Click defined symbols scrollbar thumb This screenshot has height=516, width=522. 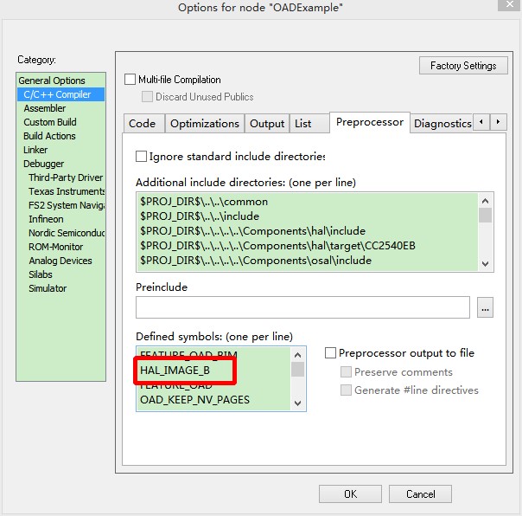pyautogui.click(x=297, y=369)
